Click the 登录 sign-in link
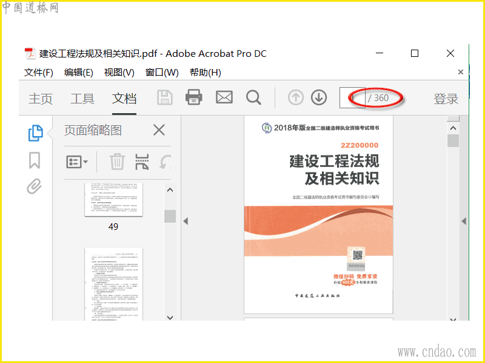Viewport: 485px width, 363px height. coord(446,99)
